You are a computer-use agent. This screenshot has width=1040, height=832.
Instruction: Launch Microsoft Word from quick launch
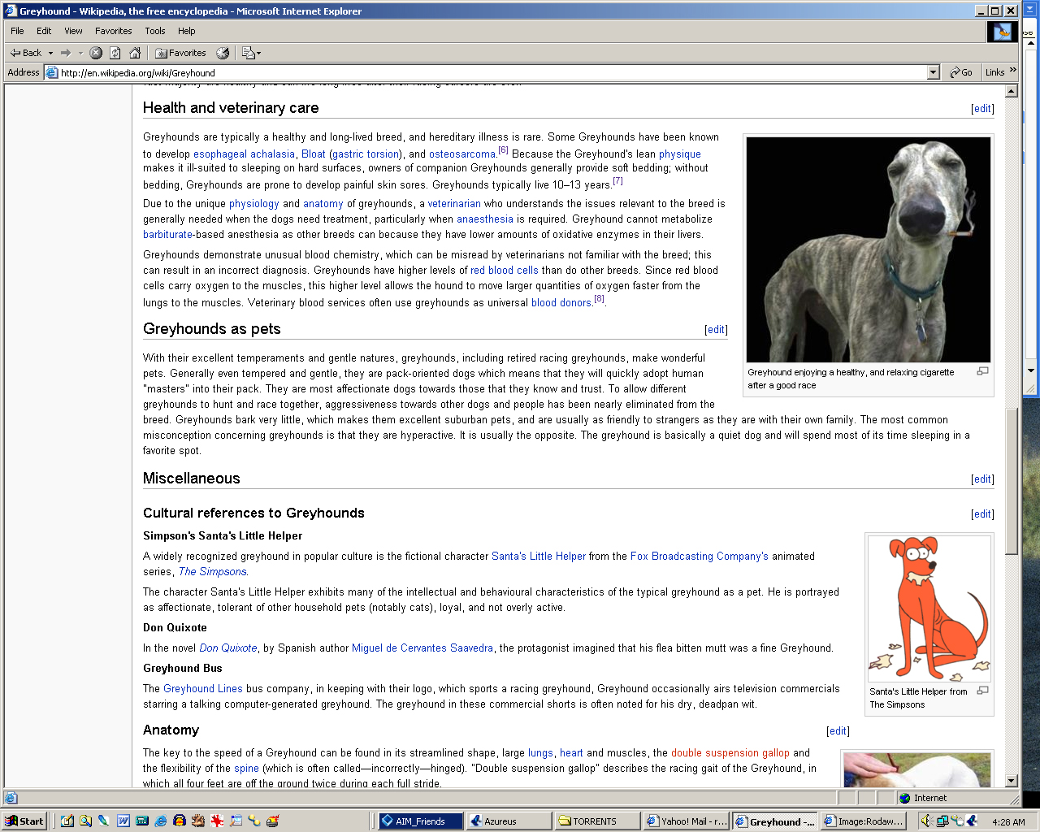point(123,821)
